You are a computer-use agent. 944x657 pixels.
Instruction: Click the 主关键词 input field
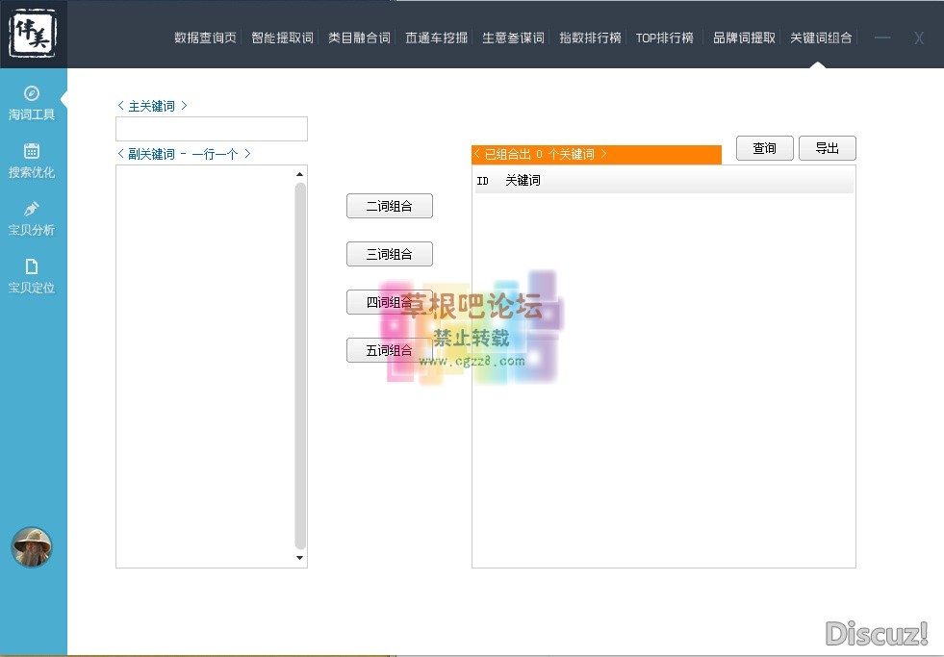click(211, 128)
